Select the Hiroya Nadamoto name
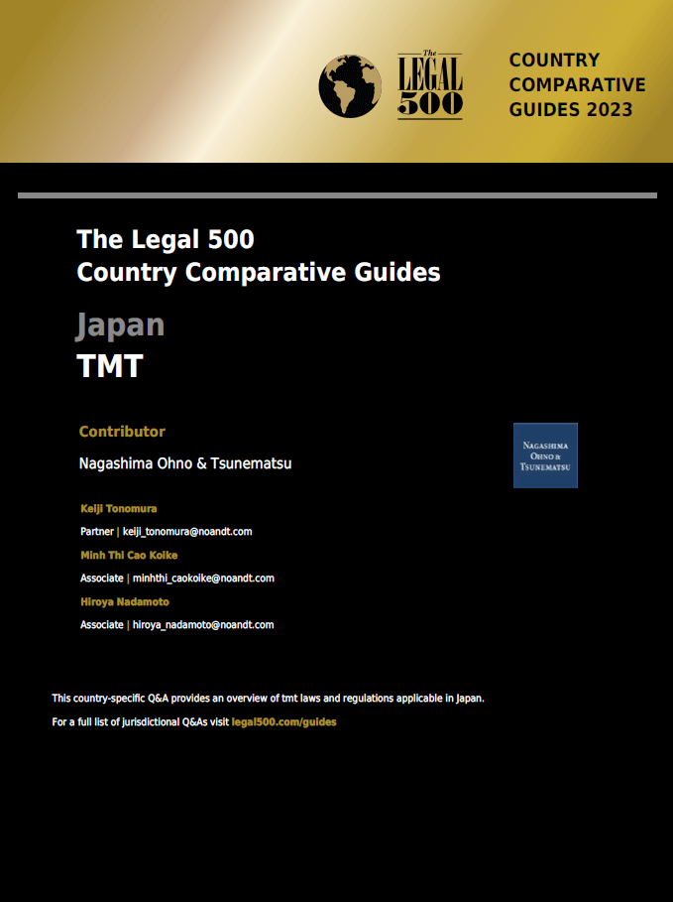This screenshot has height=902, width=673. (x=124, y=602)
